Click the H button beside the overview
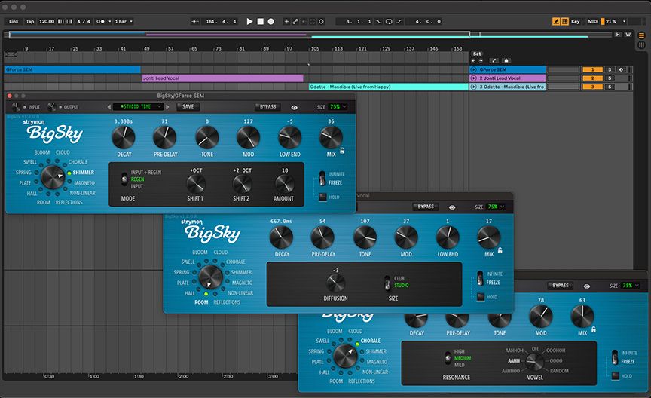This screenshot has height=398, width=651. click(618, 35)
